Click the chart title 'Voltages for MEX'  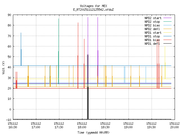pyautogui.click(x=93, y=6)
